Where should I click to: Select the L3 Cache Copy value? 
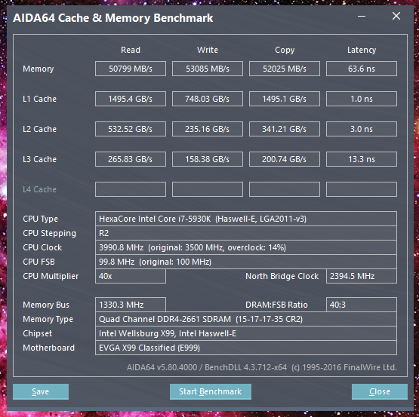[x=285, y=159]
